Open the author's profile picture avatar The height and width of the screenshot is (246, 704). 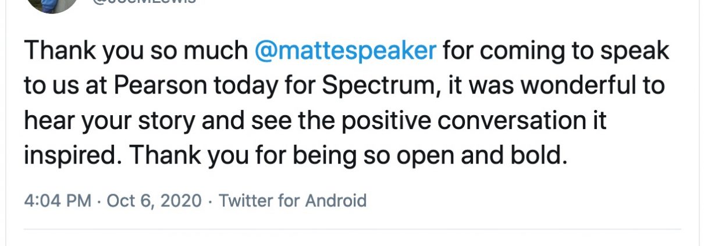[53, 5]
